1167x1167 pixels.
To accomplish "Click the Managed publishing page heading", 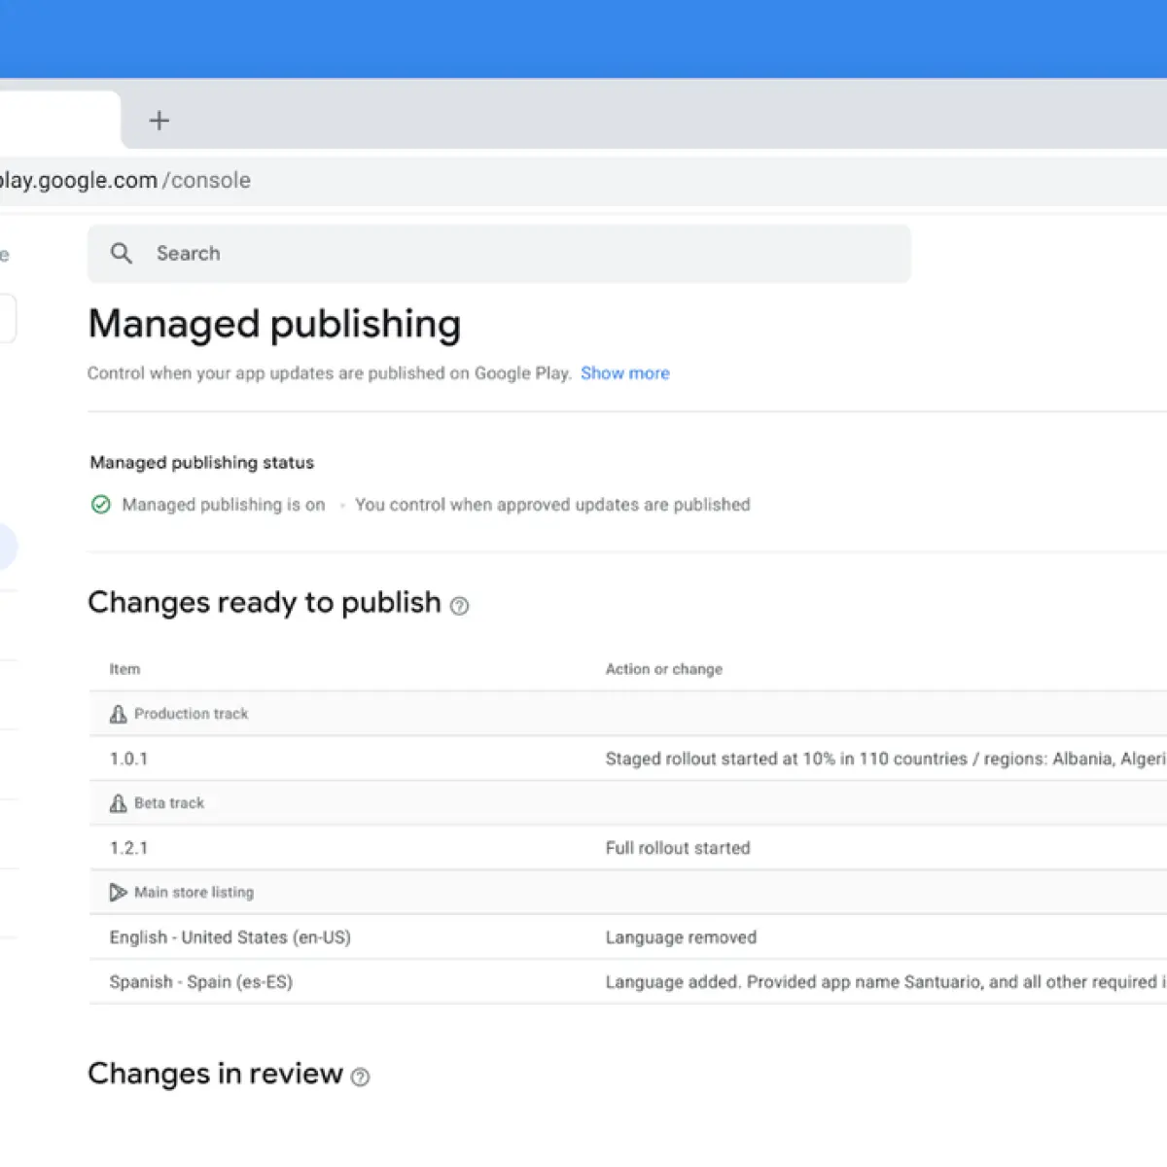I will pyautogui.click(x=274, y=325).
